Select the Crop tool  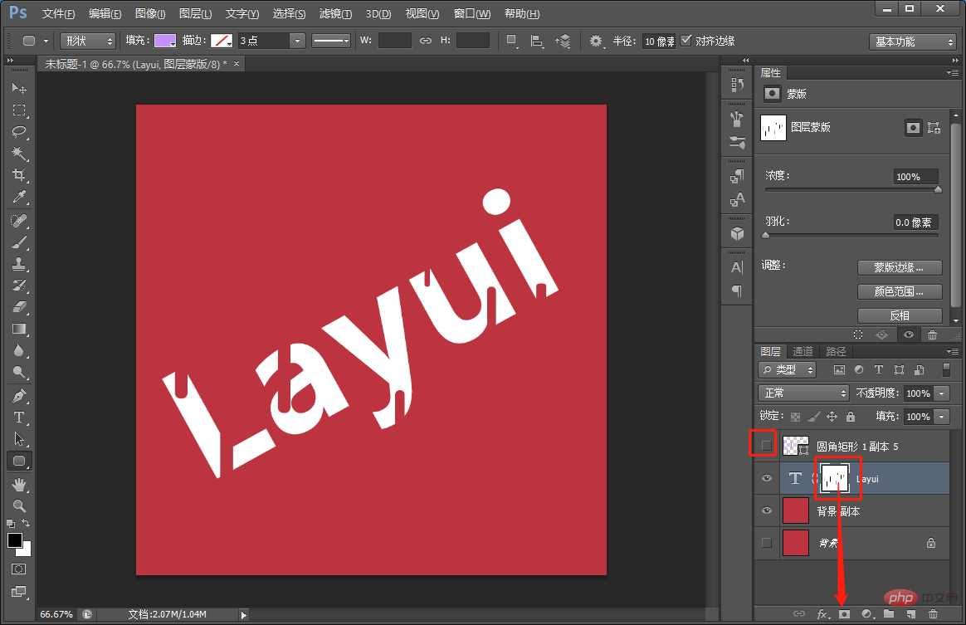tap(19, 175)
